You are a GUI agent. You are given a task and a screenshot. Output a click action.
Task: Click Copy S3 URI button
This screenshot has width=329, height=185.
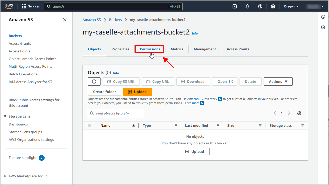(x=121, y=82)
